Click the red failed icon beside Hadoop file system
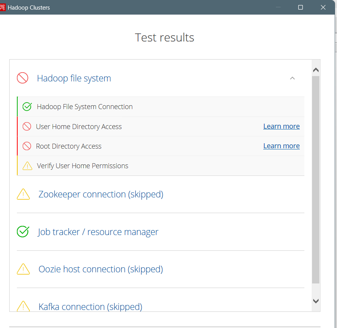Screen dimensions: 337x328 (x=23, y=78)
